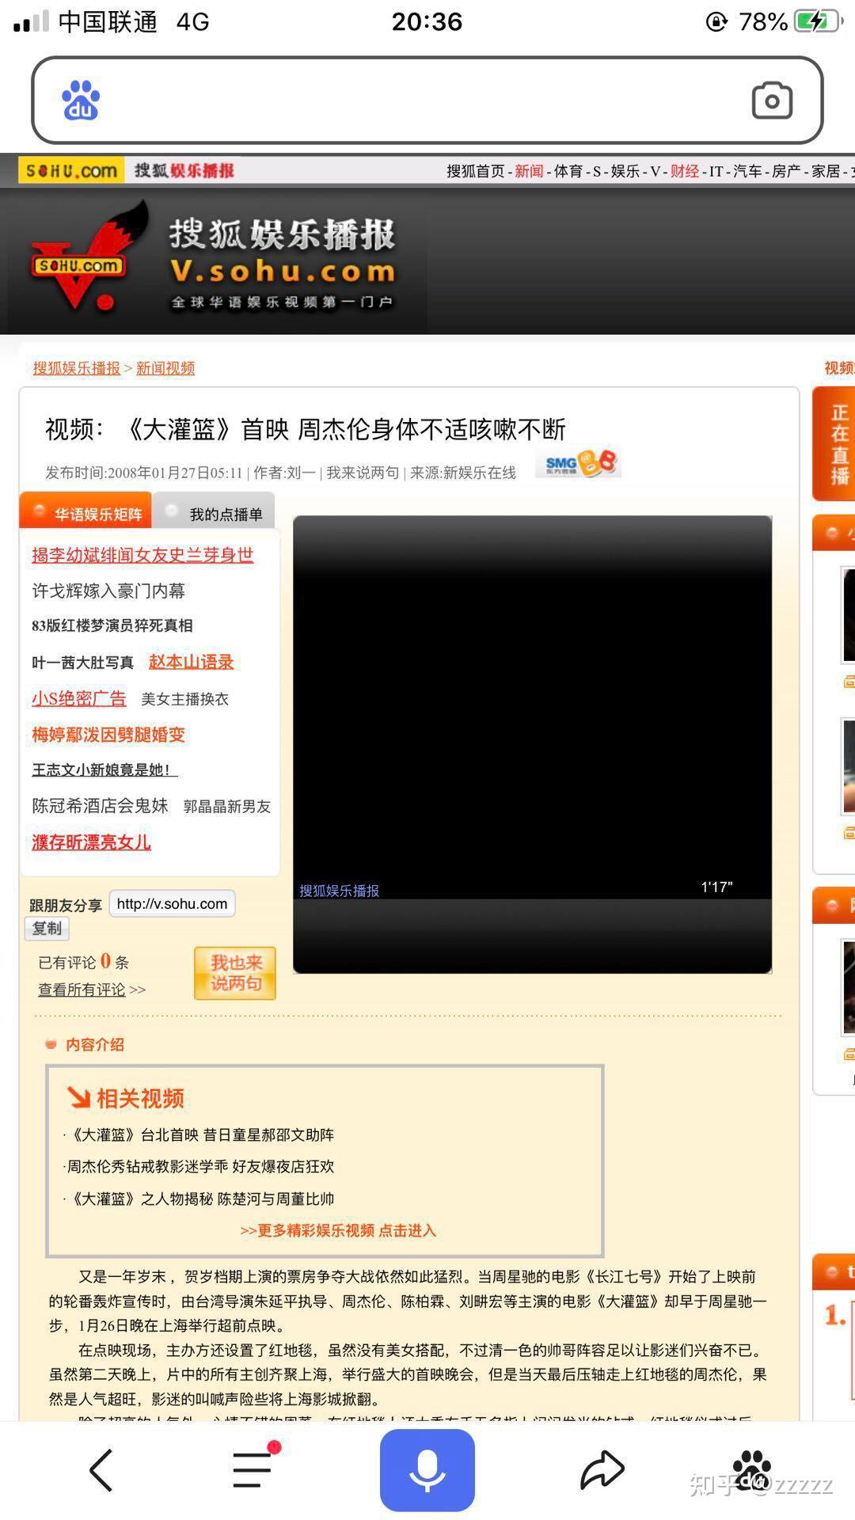Tap the back arrow in bottom bar
The width and height of the screenshot is (855, 1520).
point(101,1470)
